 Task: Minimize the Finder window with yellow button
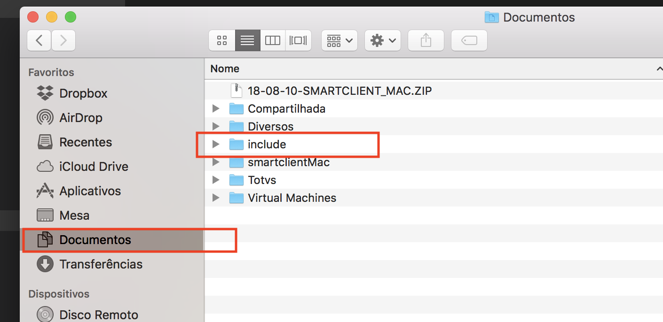click(x=52, y=17)
